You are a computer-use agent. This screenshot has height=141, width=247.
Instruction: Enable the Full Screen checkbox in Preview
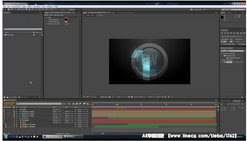tap(237, 44)
